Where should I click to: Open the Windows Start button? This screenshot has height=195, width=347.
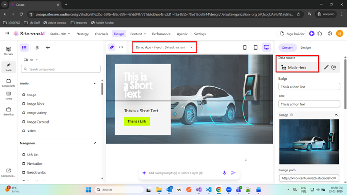[89, 189]
